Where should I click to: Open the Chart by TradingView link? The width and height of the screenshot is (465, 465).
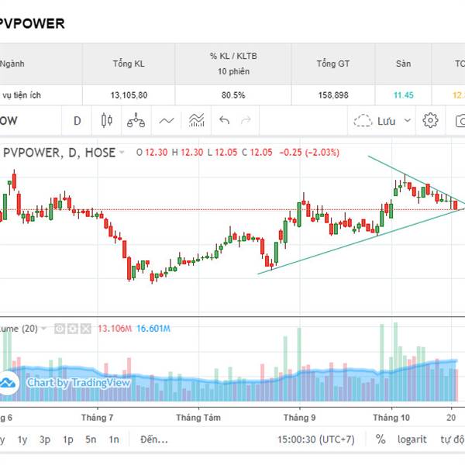pyautogui.click(x=78, y=383)
